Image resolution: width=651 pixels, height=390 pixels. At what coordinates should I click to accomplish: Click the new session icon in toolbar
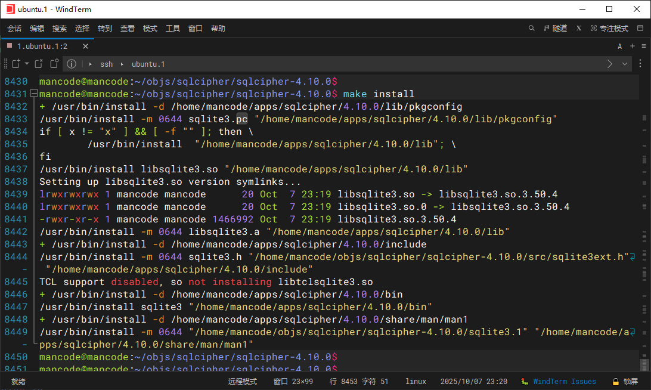tap(16, 64)
